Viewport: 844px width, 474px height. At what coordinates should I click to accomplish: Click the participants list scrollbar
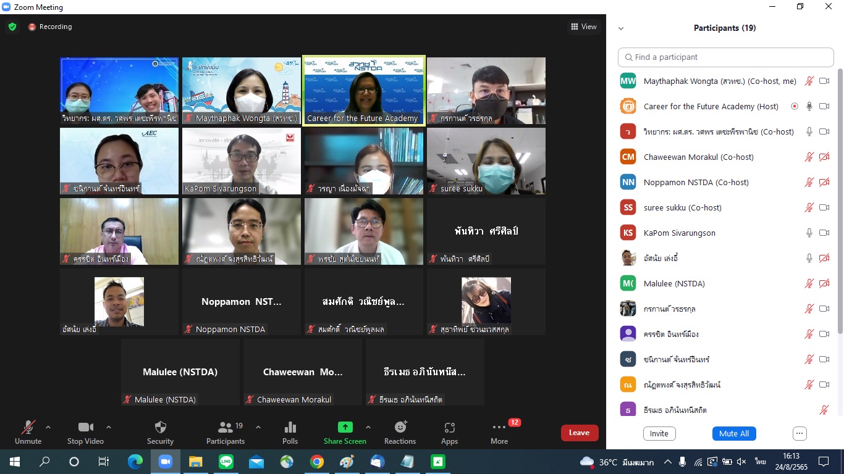click(839, 204)
